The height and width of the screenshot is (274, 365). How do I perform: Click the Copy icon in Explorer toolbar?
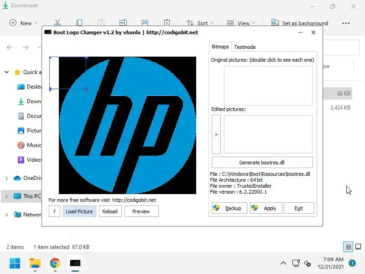point(79,22)
